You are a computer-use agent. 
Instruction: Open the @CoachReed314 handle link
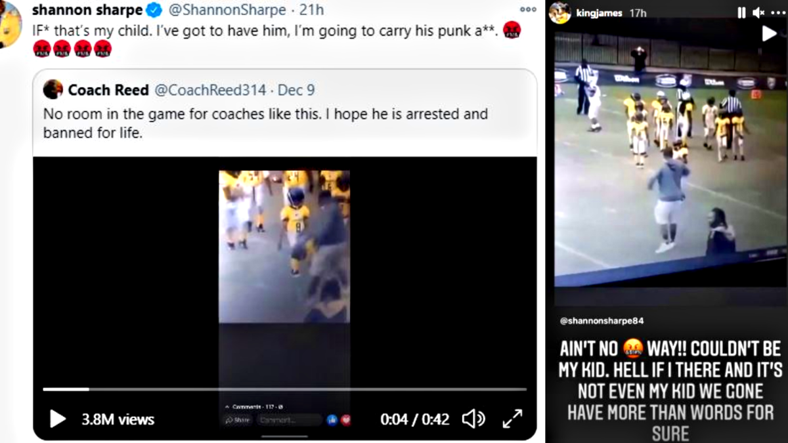point(210,90)
